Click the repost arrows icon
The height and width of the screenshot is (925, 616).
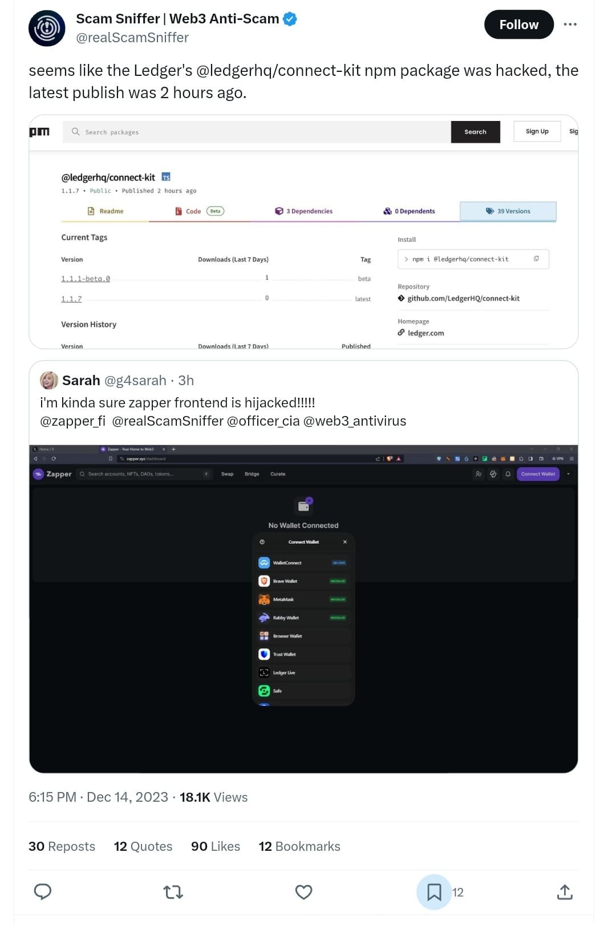tap(173, 891)
